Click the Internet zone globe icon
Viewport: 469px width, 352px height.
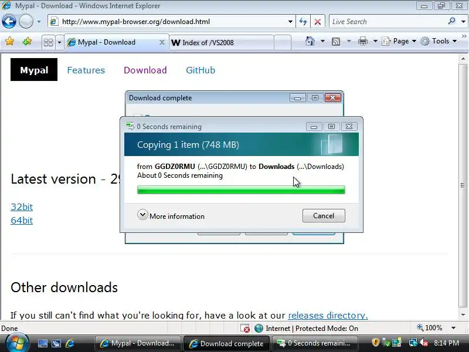[259, 329]
